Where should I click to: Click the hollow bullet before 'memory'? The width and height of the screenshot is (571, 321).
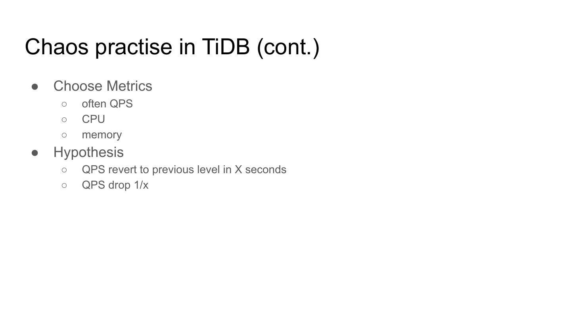click(64, 135)
